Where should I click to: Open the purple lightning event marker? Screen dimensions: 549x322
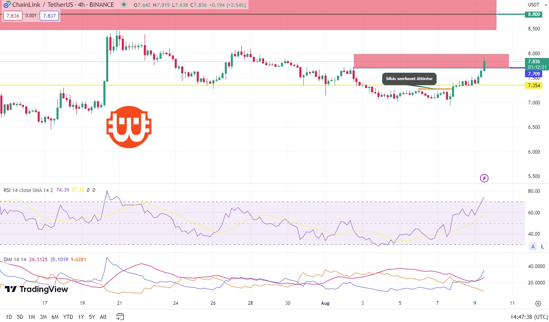(x=484, y=178)
